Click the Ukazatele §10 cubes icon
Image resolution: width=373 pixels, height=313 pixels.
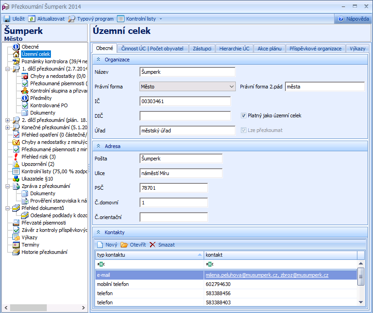(x=16, y=179)
